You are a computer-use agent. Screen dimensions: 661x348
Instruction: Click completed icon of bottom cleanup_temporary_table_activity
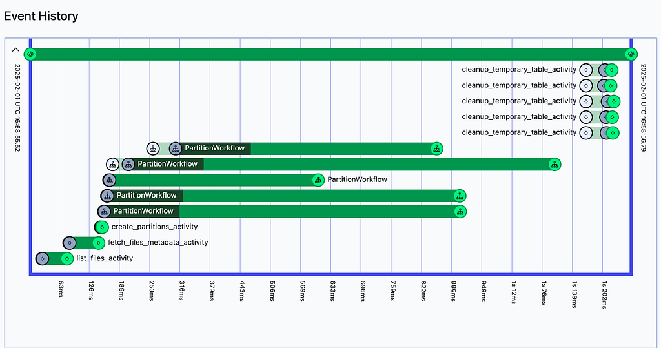613,133
